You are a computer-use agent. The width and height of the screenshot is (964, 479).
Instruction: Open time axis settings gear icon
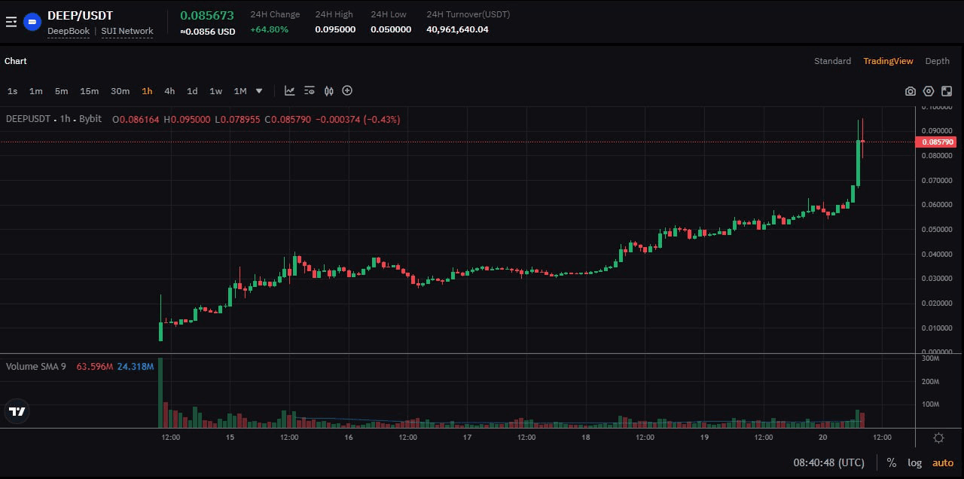point(939,438)
